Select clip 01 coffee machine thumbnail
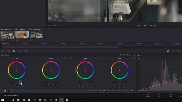 coord(8,35)
